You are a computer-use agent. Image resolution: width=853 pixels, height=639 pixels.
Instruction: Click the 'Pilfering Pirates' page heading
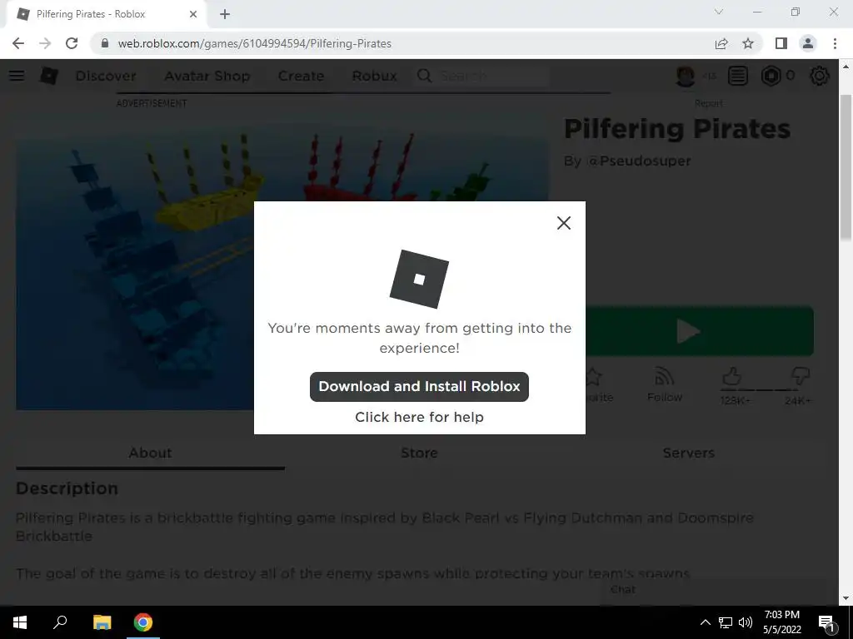(677, 129)
